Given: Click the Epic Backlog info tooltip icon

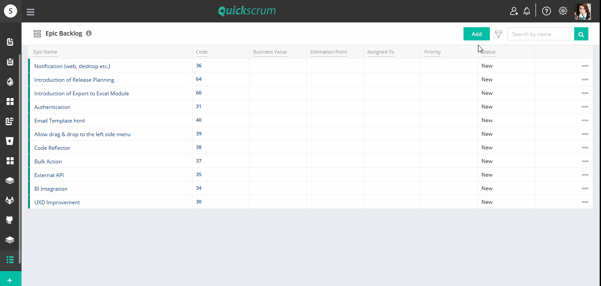Looking at the screenshot, I should click(x=89, y=33).
